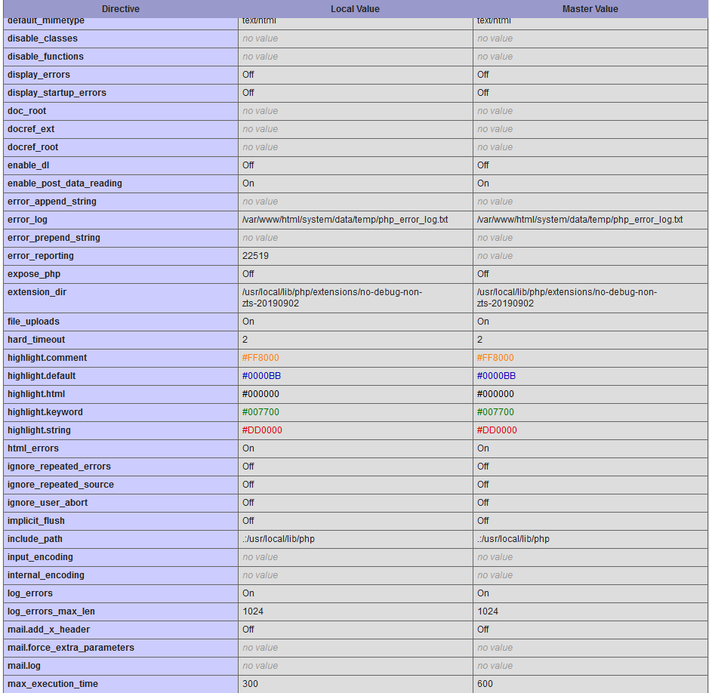Select the doc_root directive name
The image size is (709, 693).
coord(26,111)
